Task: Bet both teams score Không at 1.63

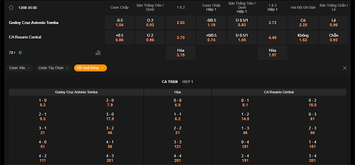Action: pos(303,38)
